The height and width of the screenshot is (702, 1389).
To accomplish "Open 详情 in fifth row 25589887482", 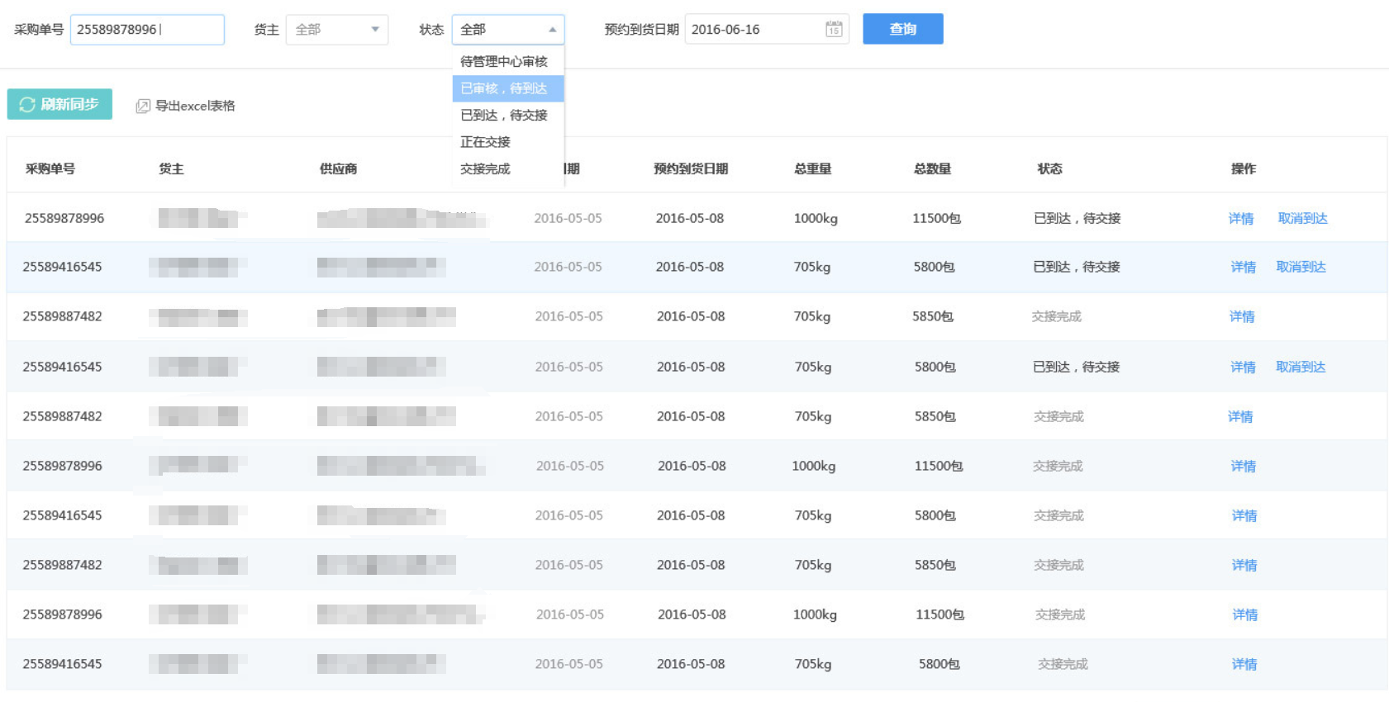I will [1240, 416].
